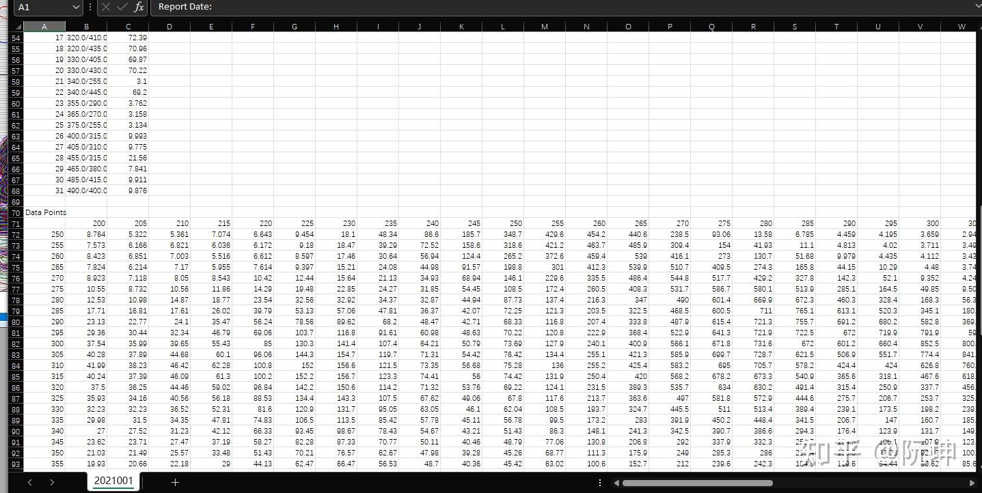Click the cell with value 19.93 in row 93

coord(86,464)
